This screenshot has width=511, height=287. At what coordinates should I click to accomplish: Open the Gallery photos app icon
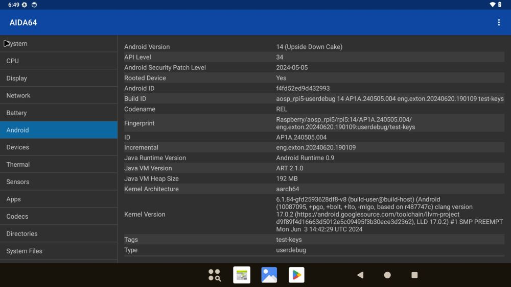[269, 275]
